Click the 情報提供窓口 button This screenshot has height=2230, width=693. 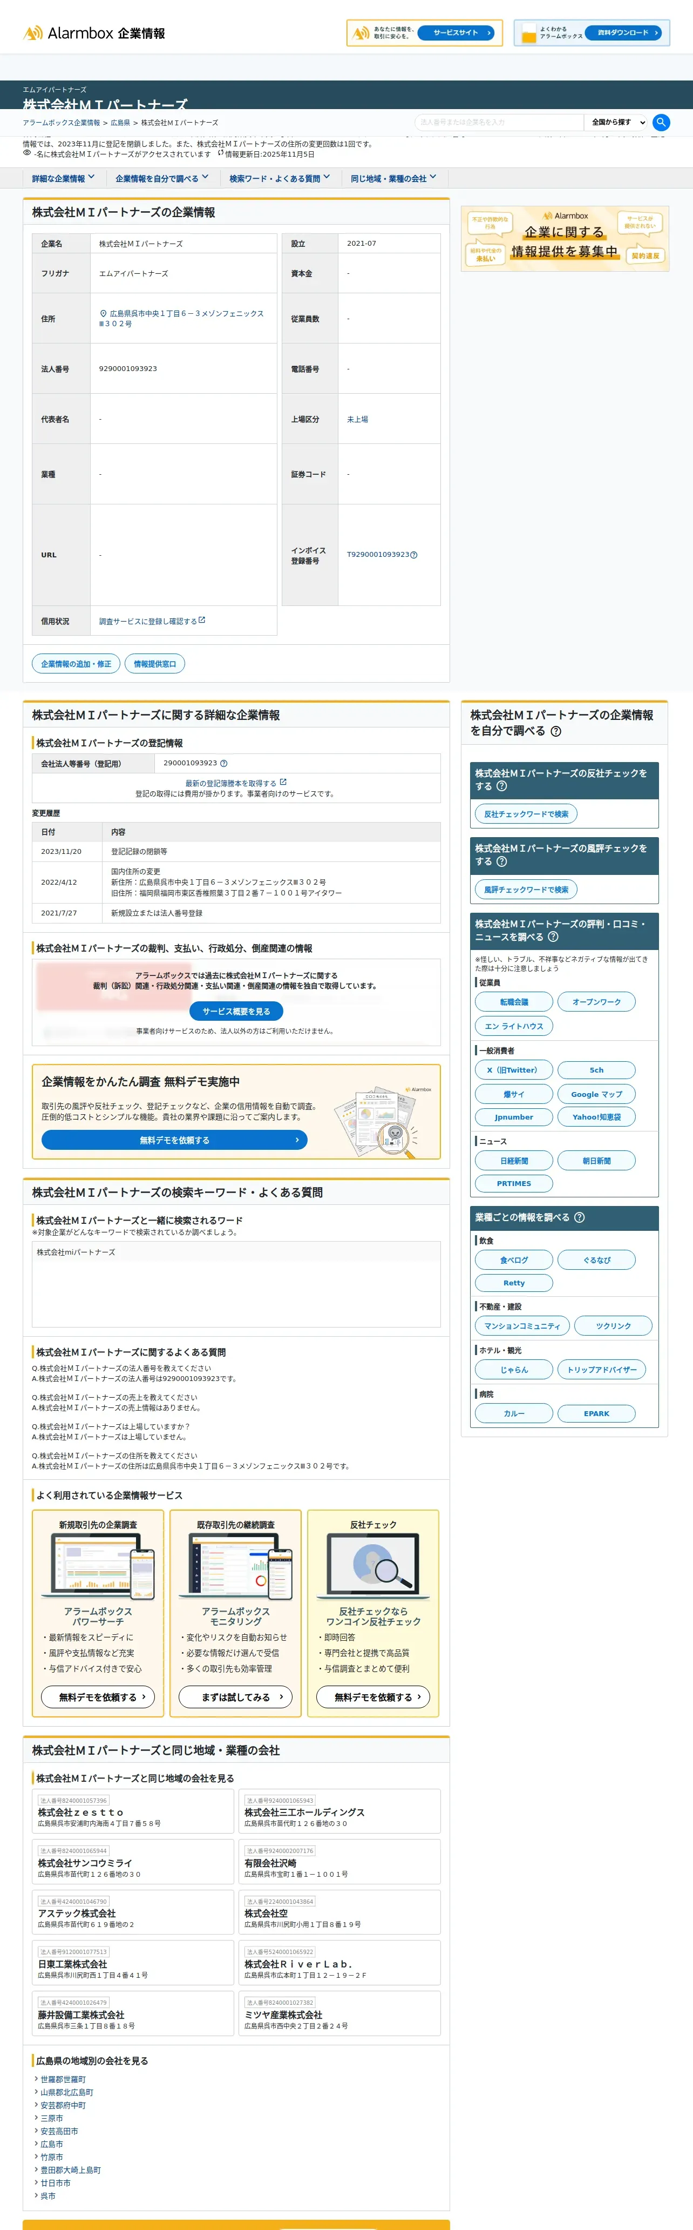coord(155,664)
